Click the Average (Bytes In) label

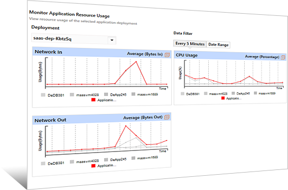[x=145, y=54]
